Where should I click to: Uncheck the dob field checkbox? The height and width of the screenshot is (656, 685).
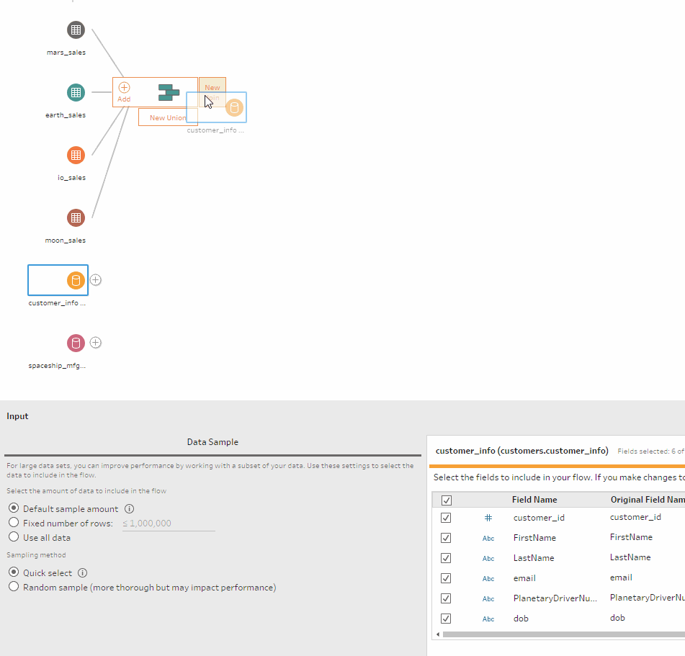click(x=446, y=618)
